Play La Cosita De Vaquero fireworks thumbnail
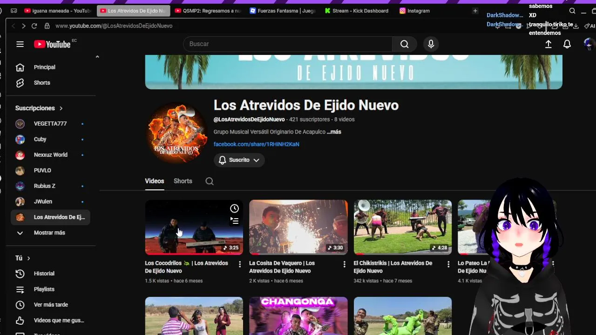 point(298,228)
